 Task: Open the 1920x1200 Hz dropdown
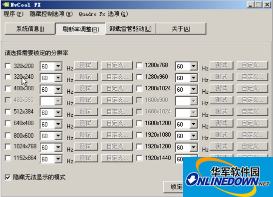click(x=194, y=148)
